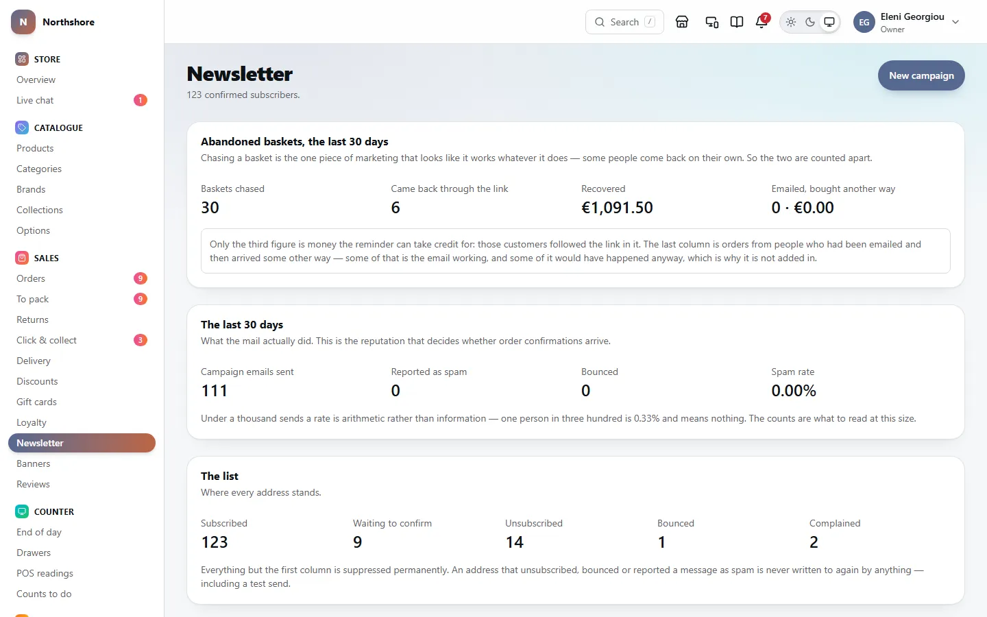Go to Options under Catalogue
The height and width of the screenshot is (617, 987).
(82, 230)
